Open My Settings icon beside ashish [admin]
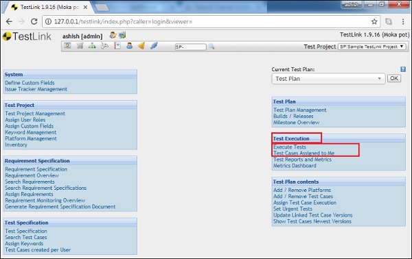 pyautogui.click(x=113, y=35)
